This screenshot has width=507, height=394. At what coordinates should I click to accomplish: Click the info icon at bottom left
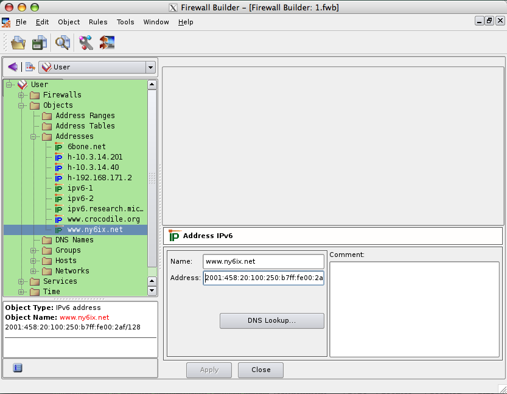18,368
